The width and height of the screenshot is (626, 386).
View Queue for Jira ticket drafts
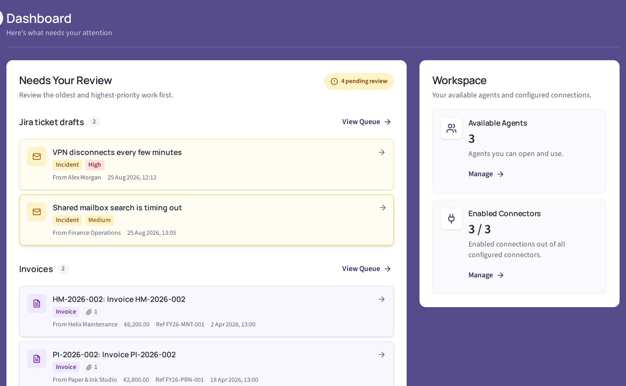click(367, 122)
